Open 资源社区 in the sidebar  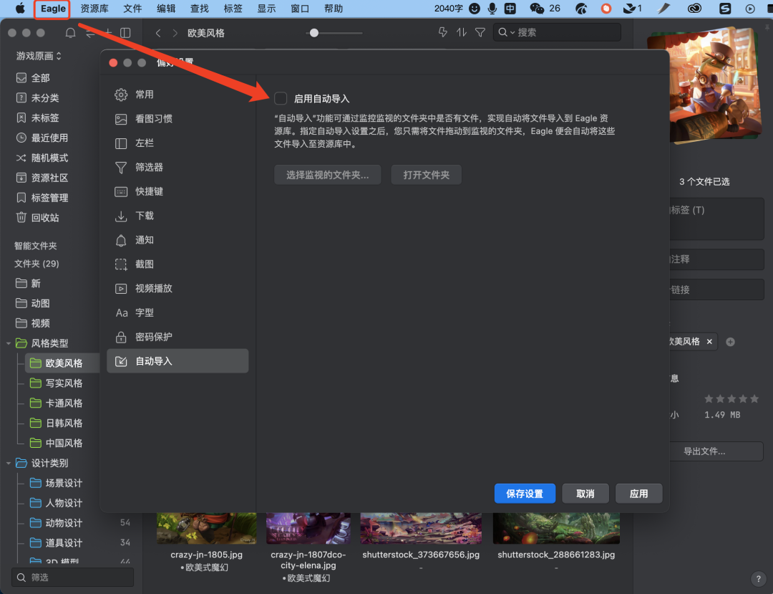point(43,178)
